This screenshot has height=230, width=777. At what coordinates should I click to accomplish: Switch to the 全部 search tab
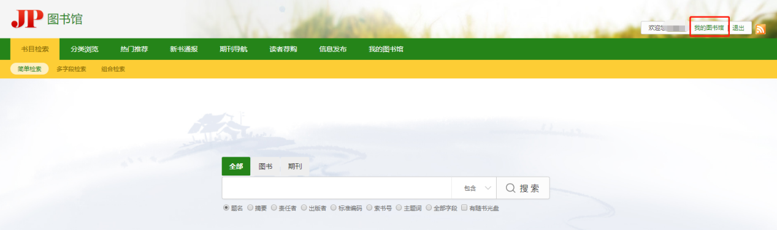tap(236, 166)
